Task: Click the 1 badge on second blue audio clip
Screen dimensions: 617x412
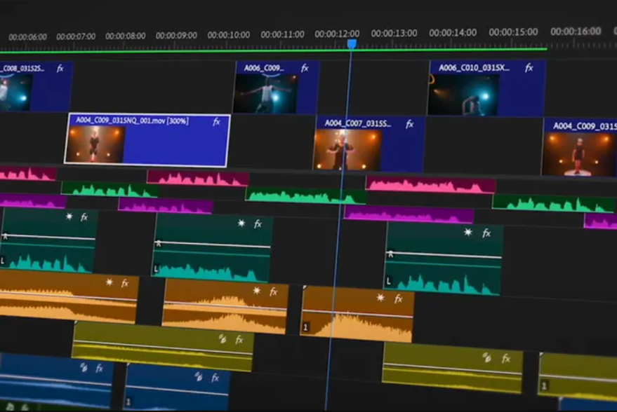Action: (x=128, y=402)
